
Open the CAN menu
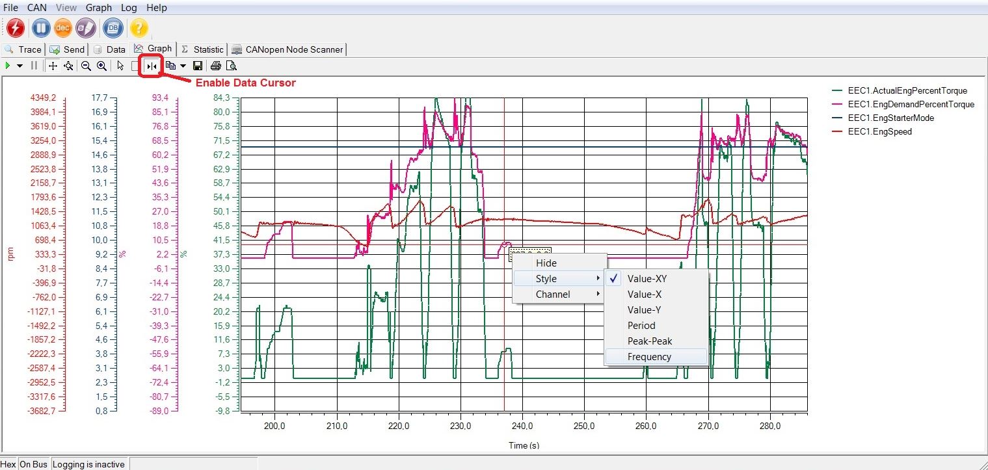click(x=36, y=7)
